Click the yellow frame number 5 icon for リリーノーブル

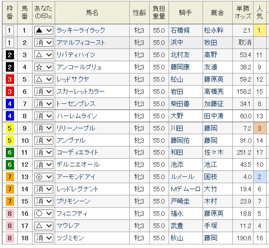point(10,128)
